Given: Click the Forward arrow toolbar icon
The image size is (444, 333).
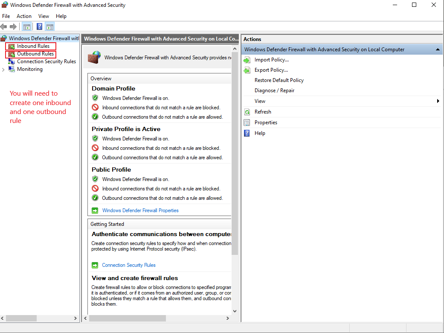Looking at the screenshot, I should tap(13, 27).
